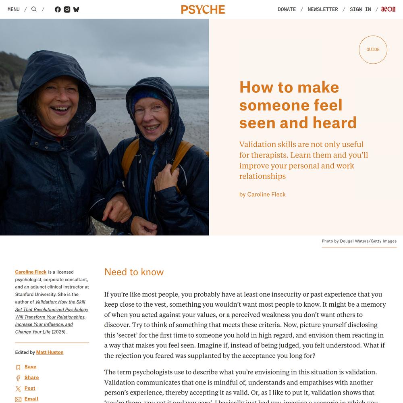403x403 pixels.
Task: Click the hero photo of two women
Action: (104, 127)
